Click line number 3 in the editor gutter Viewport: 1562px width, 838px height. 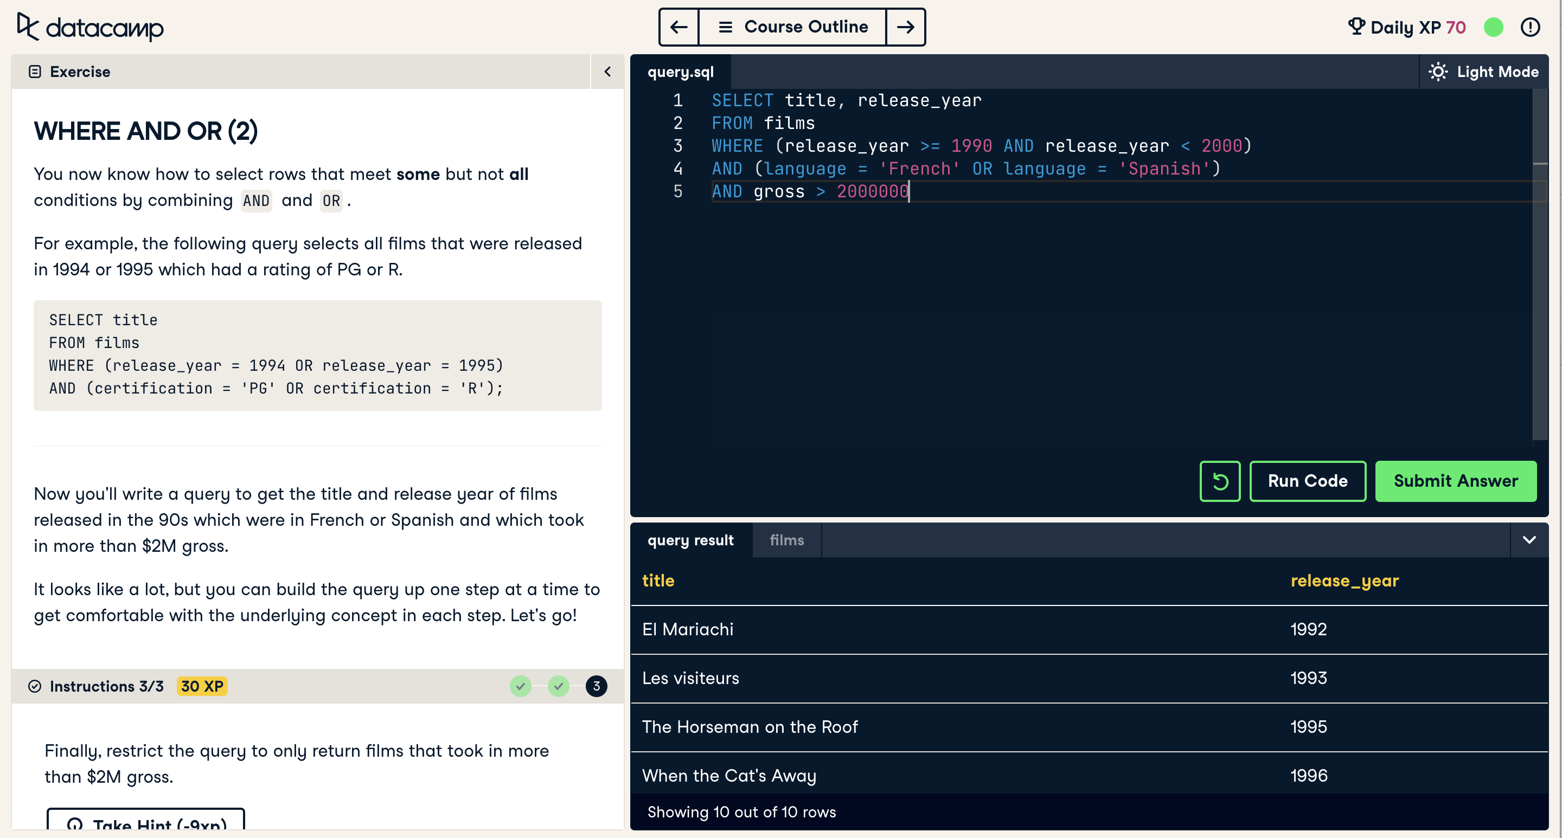(678, 146)
